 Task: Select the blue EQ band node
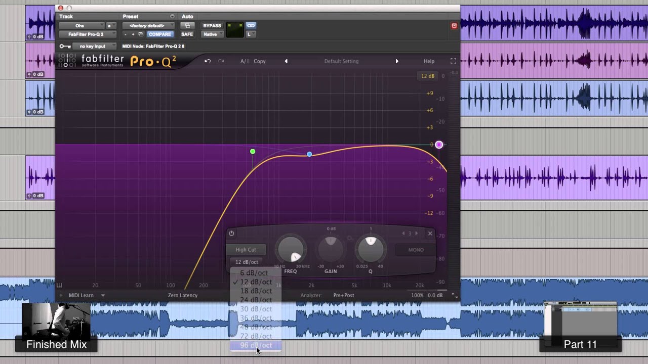[309, 154]
